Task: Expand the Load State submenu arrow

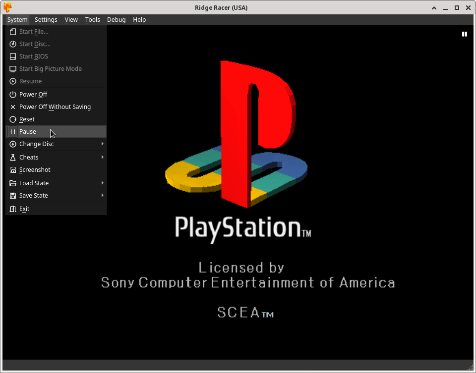Action: point(102,183)
